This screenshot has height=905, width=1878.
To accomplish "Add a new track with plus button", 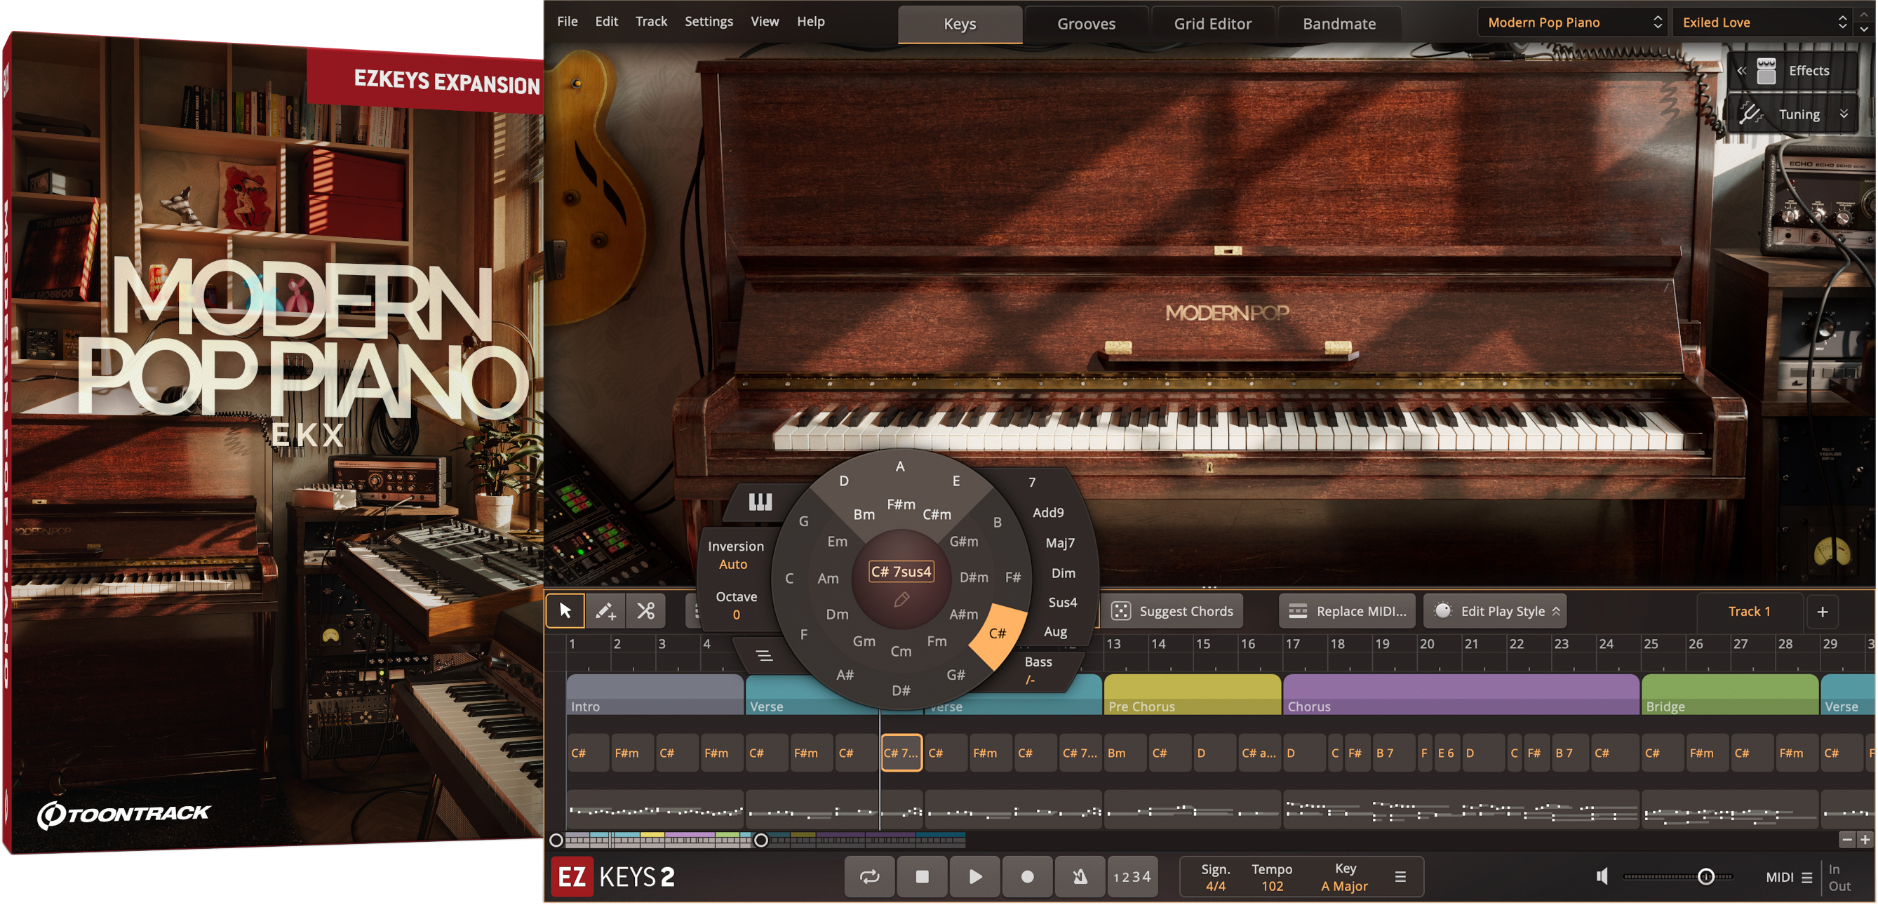I will 1823,612.
